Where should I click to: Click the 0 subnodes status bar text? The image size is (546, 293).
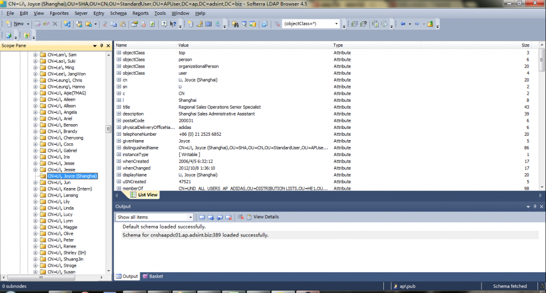[x=14, y=286]
